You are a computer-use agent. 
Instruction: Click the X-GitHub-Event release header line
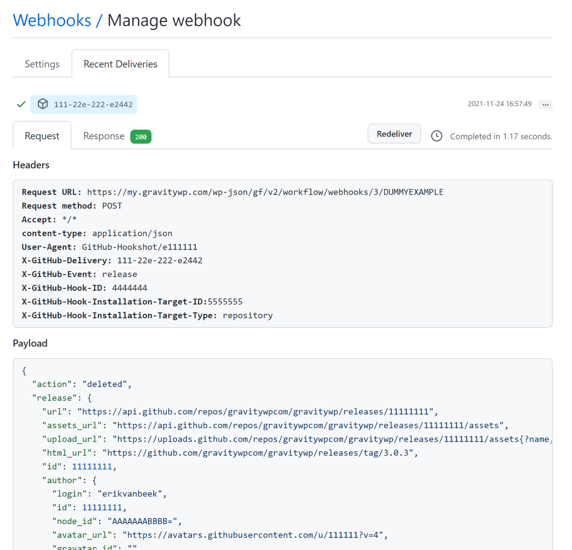(x=79, y=274)
